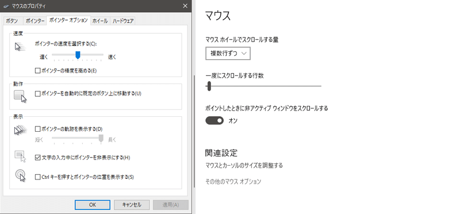Select the ポインター オプション tab
The image size is (460, 214).
point(68,20)
